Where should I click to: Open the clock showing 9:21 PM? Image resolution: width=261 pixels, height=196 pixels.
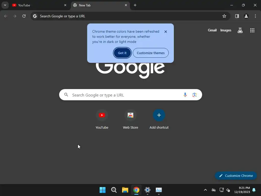[242, 190]
